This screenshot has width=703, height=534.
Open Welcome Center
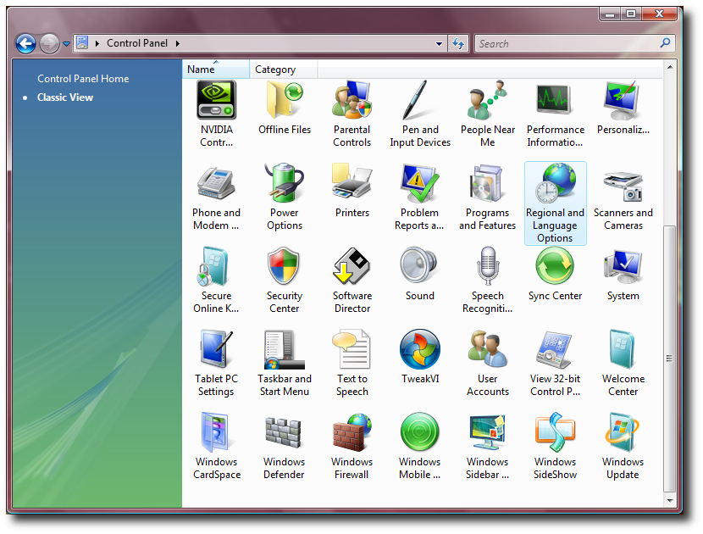(623, 363)
